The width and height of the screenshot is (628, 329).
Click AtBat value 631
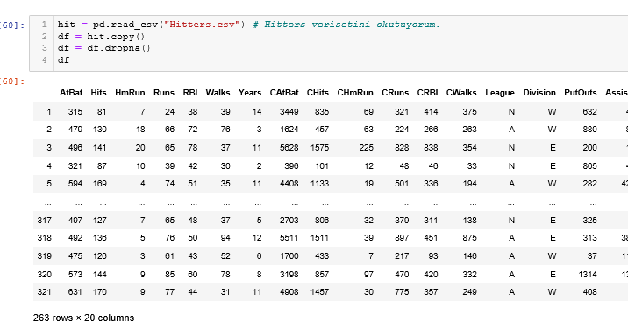click(75, 292)
